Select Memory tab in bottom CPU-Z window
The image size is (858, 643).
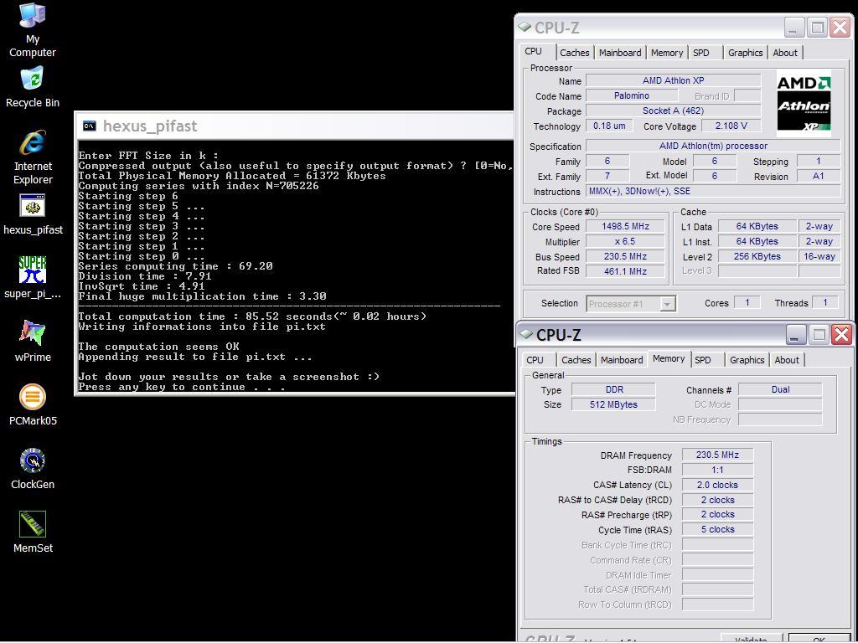(x=669, y=358)
